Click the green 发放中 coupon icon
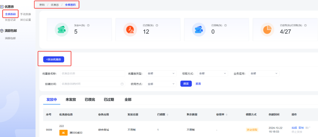The height and width of the screenshot is (137, 318). point(62,30)
